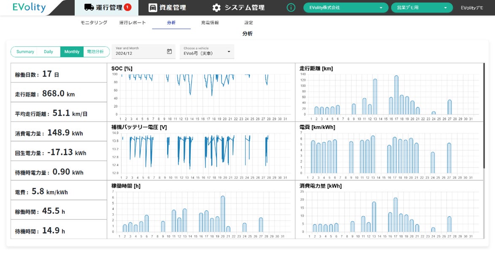Switch to the モニタリング tab
The width and height of the screenshot is (495, 255).
tap(94, 23)
